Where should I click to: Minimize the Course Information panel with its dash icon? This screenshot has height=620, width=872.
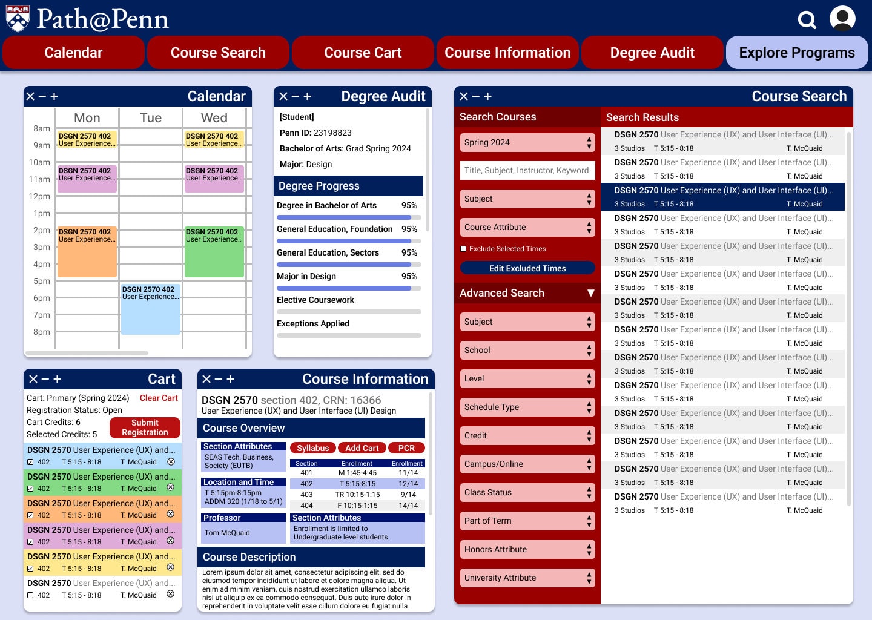pyautogui.click(x=219, y=379)
